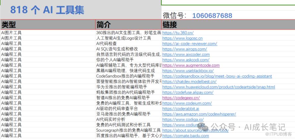Screen dimensions: 295x139
Task: Select AI图片工具 cell in tu.360.cn row
Action: pos(48,33)
